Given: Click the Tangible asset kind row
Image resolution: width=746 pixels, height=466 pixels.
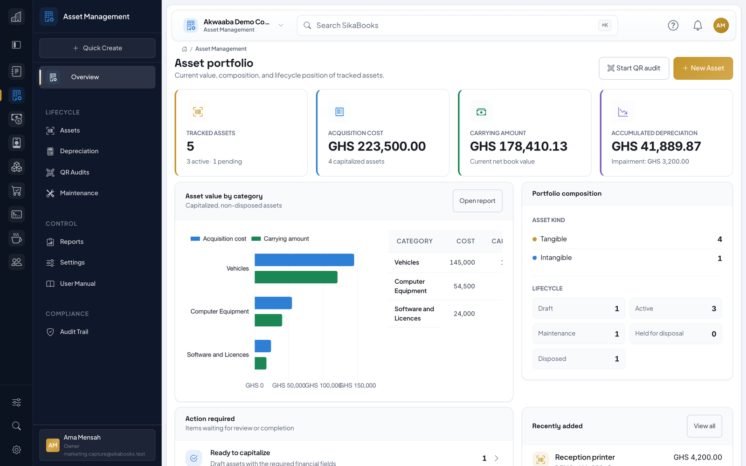Looking at the screenshot, I should (x=627, y=239).
